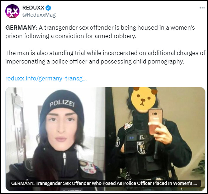Viewport: 208px width, 194px height.
Task: Click the POLIZEI lettering on the beanie
Action: tap(62, 103)
